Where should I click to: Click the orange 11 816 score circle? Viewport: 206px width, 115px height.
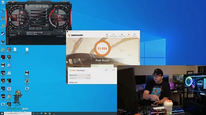(102, 48)
